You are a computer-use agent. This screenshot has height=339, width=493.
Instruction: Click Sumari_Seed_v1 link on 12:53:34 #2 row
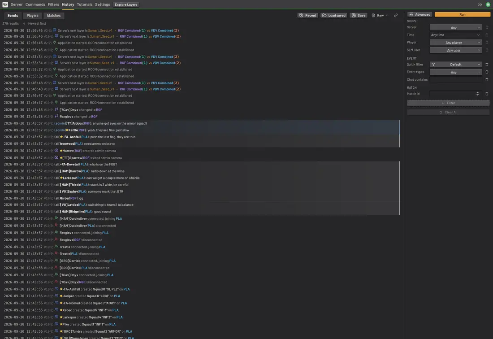tap(100, 56)
